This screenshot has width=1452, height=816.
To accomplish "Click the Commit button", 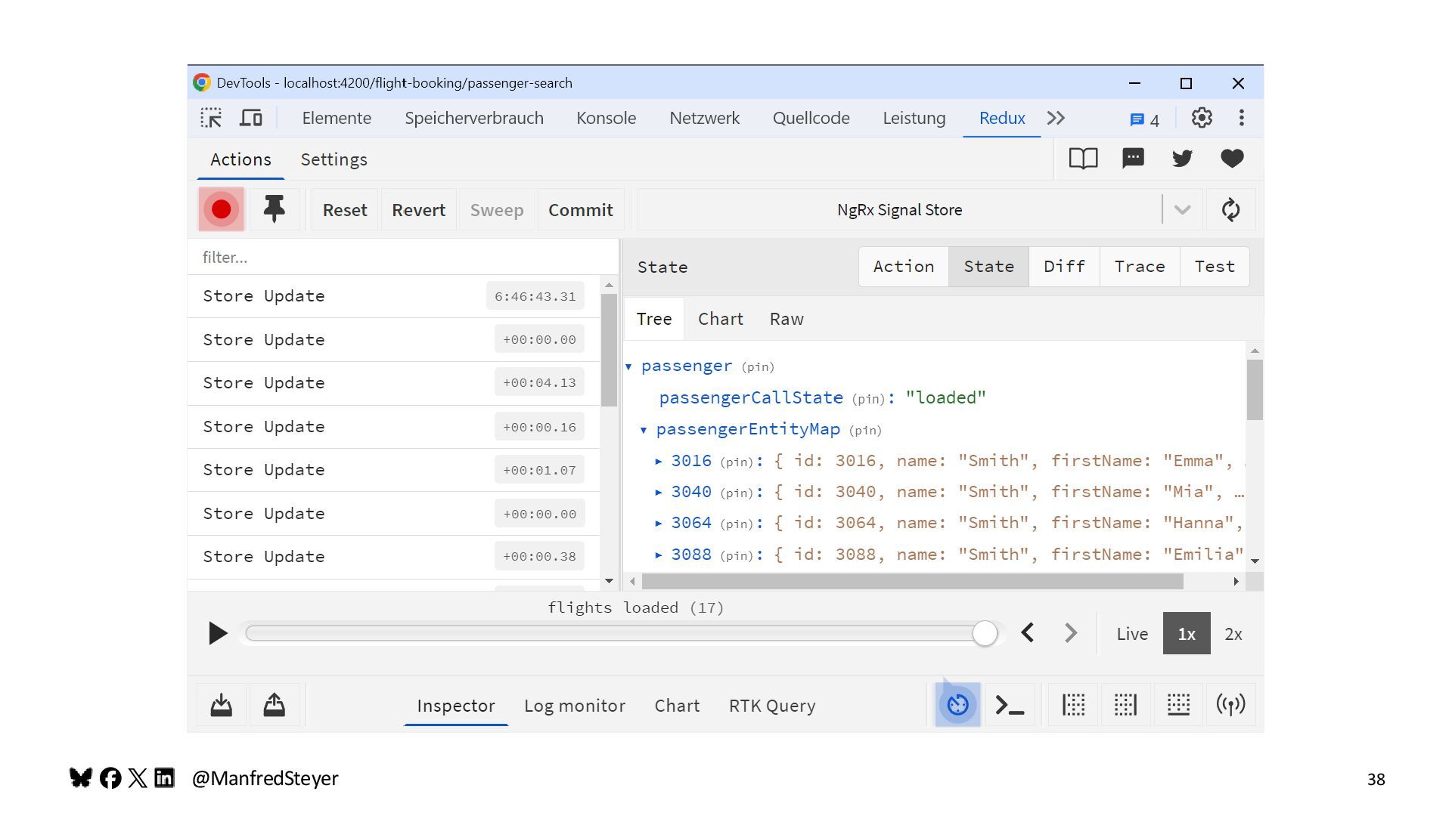I will (580, 210).
